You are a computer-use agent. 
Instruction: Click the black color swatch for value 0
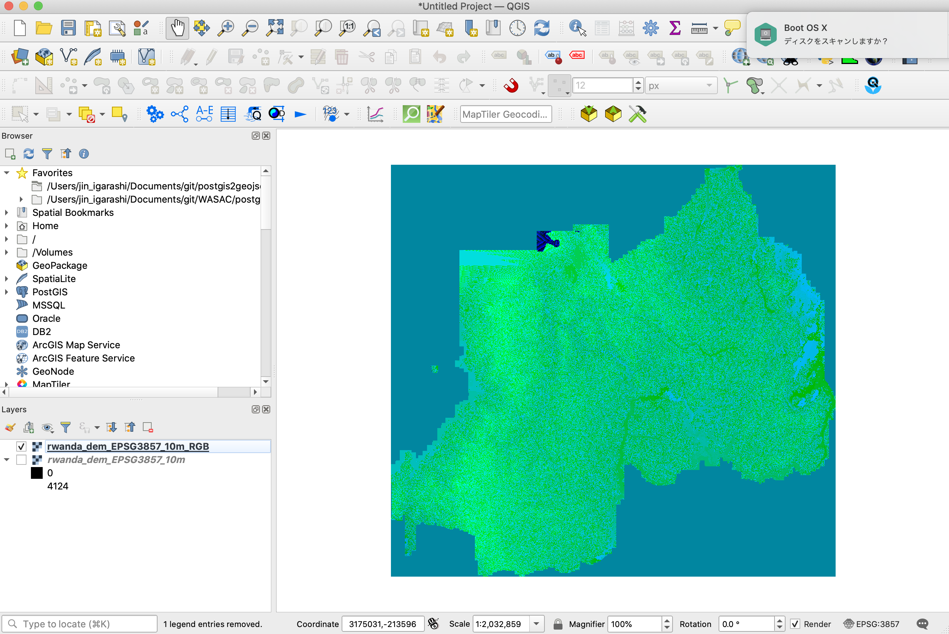pos(37,473)
